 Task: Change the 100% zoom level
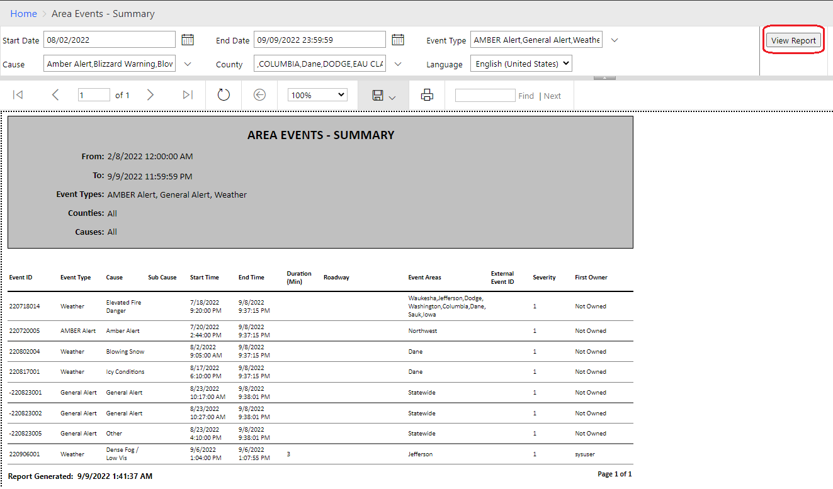pos(317,95)
